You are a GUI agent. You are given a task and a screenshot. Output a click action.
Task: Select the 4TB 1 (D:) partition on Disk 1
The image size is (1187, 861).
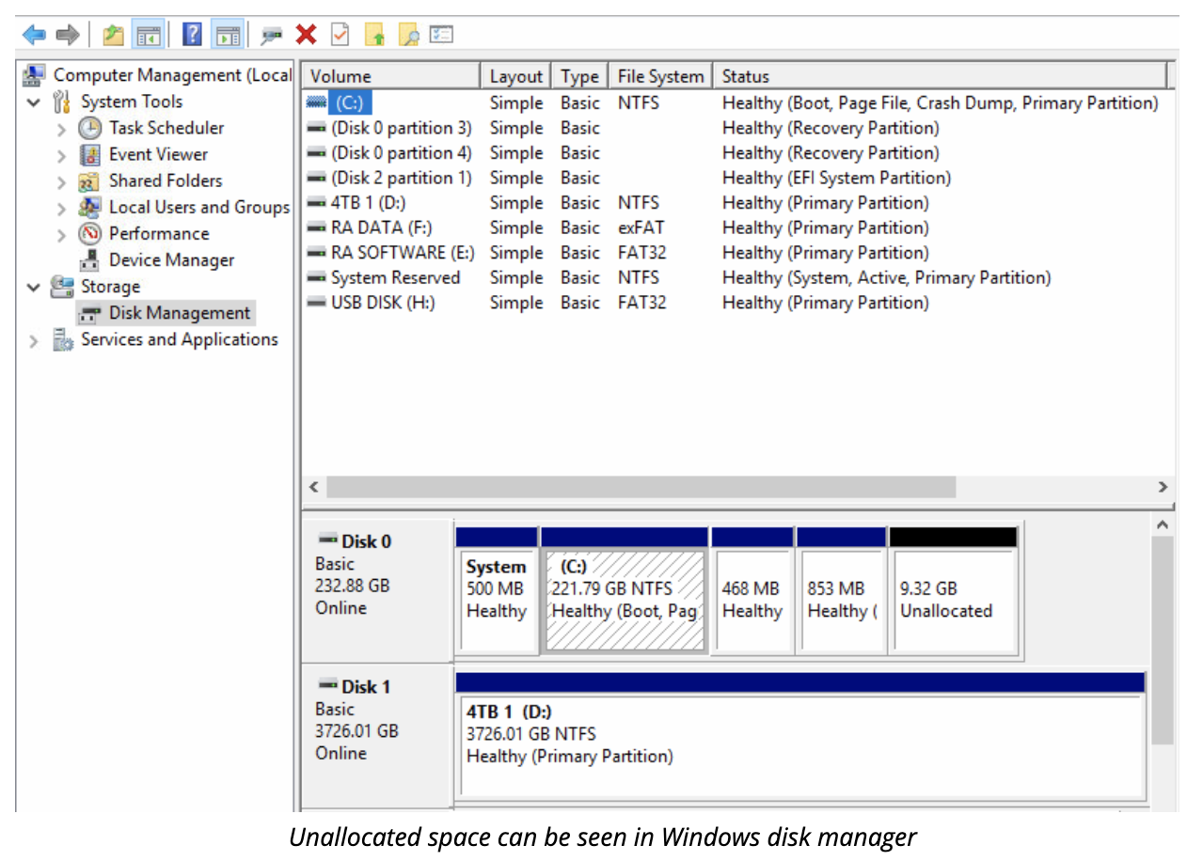coord(799,733)
